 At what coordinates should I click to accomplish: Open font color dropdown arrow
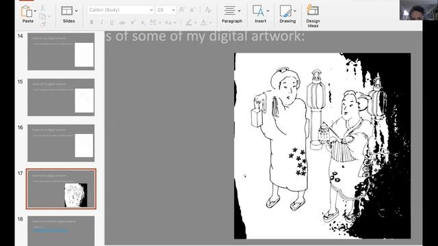(x=210, y=23)
